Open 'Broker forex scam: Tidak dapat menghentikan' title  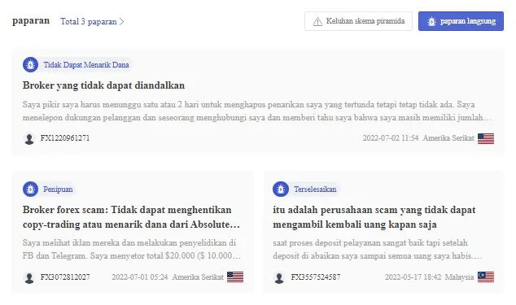131,217
